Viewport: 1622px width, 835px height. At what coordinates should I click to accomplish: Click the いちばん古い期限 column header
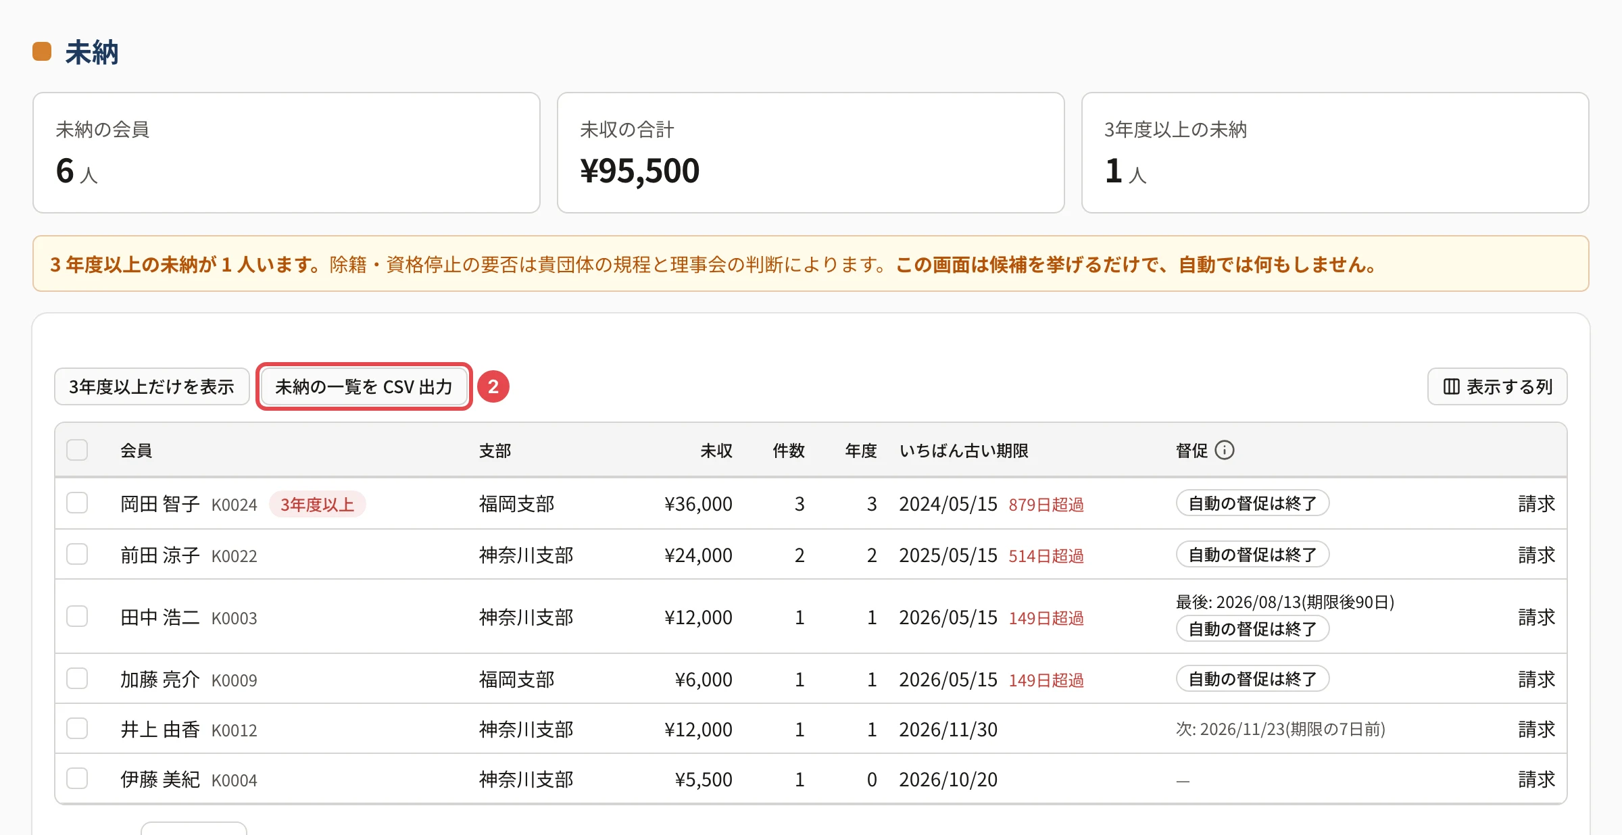(964, 451)
